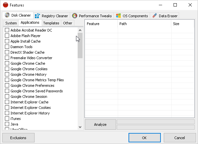Image resolution: width=198 pixels, height=144 pixels.
Task: Switch to the System sub-tab
Action: pyautogui.click(x=11, y=23)
